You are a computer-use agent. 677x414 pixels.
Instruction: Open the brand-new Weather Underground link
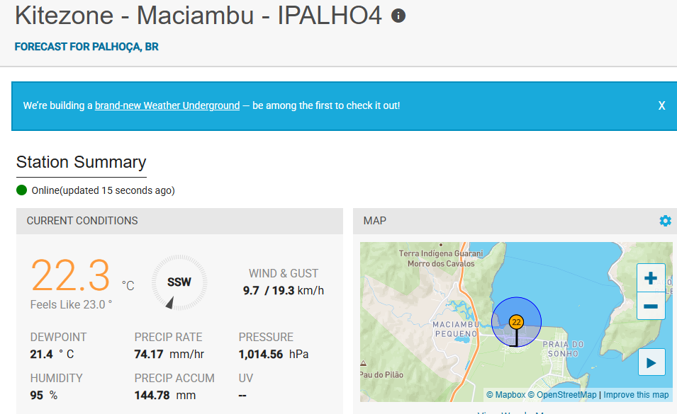pos(167,105)
